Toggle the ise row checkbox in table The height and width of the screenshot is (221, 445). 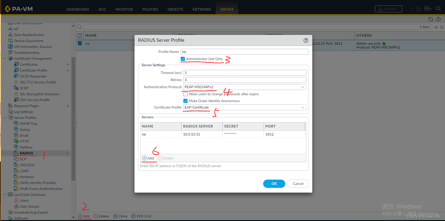pyautogui.click(x=80, y=43)
